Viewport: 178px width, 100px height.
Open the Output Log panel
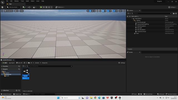coord(17,94)
